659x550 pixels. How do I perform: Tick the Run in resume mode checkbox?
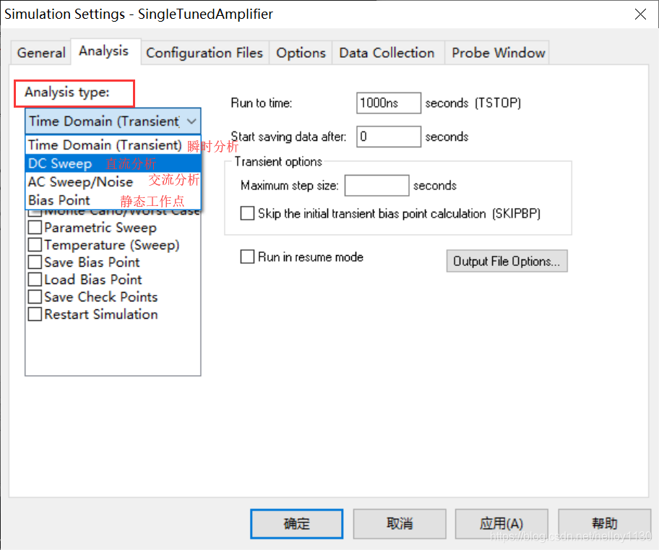click(247, 257)
